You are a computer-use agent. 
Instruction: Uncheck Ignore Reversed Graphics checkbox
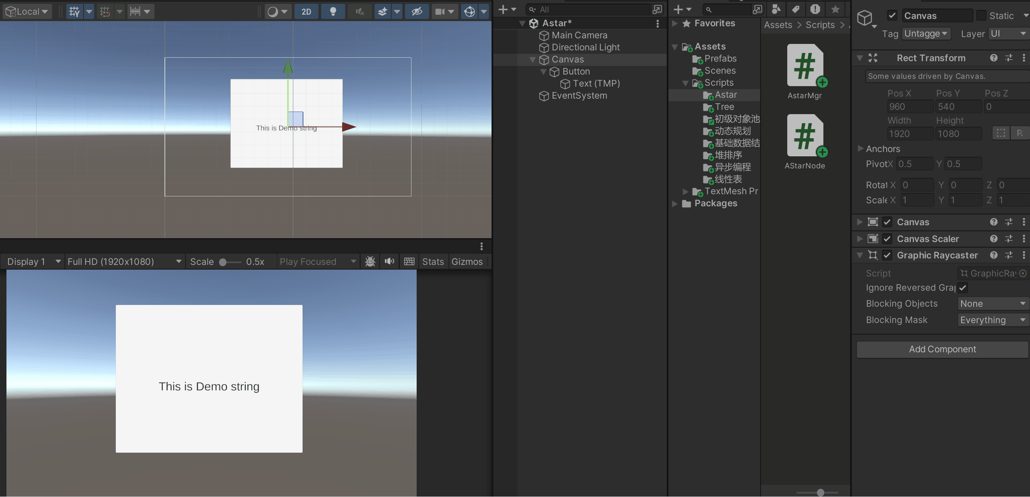click(x=963, y=288)
